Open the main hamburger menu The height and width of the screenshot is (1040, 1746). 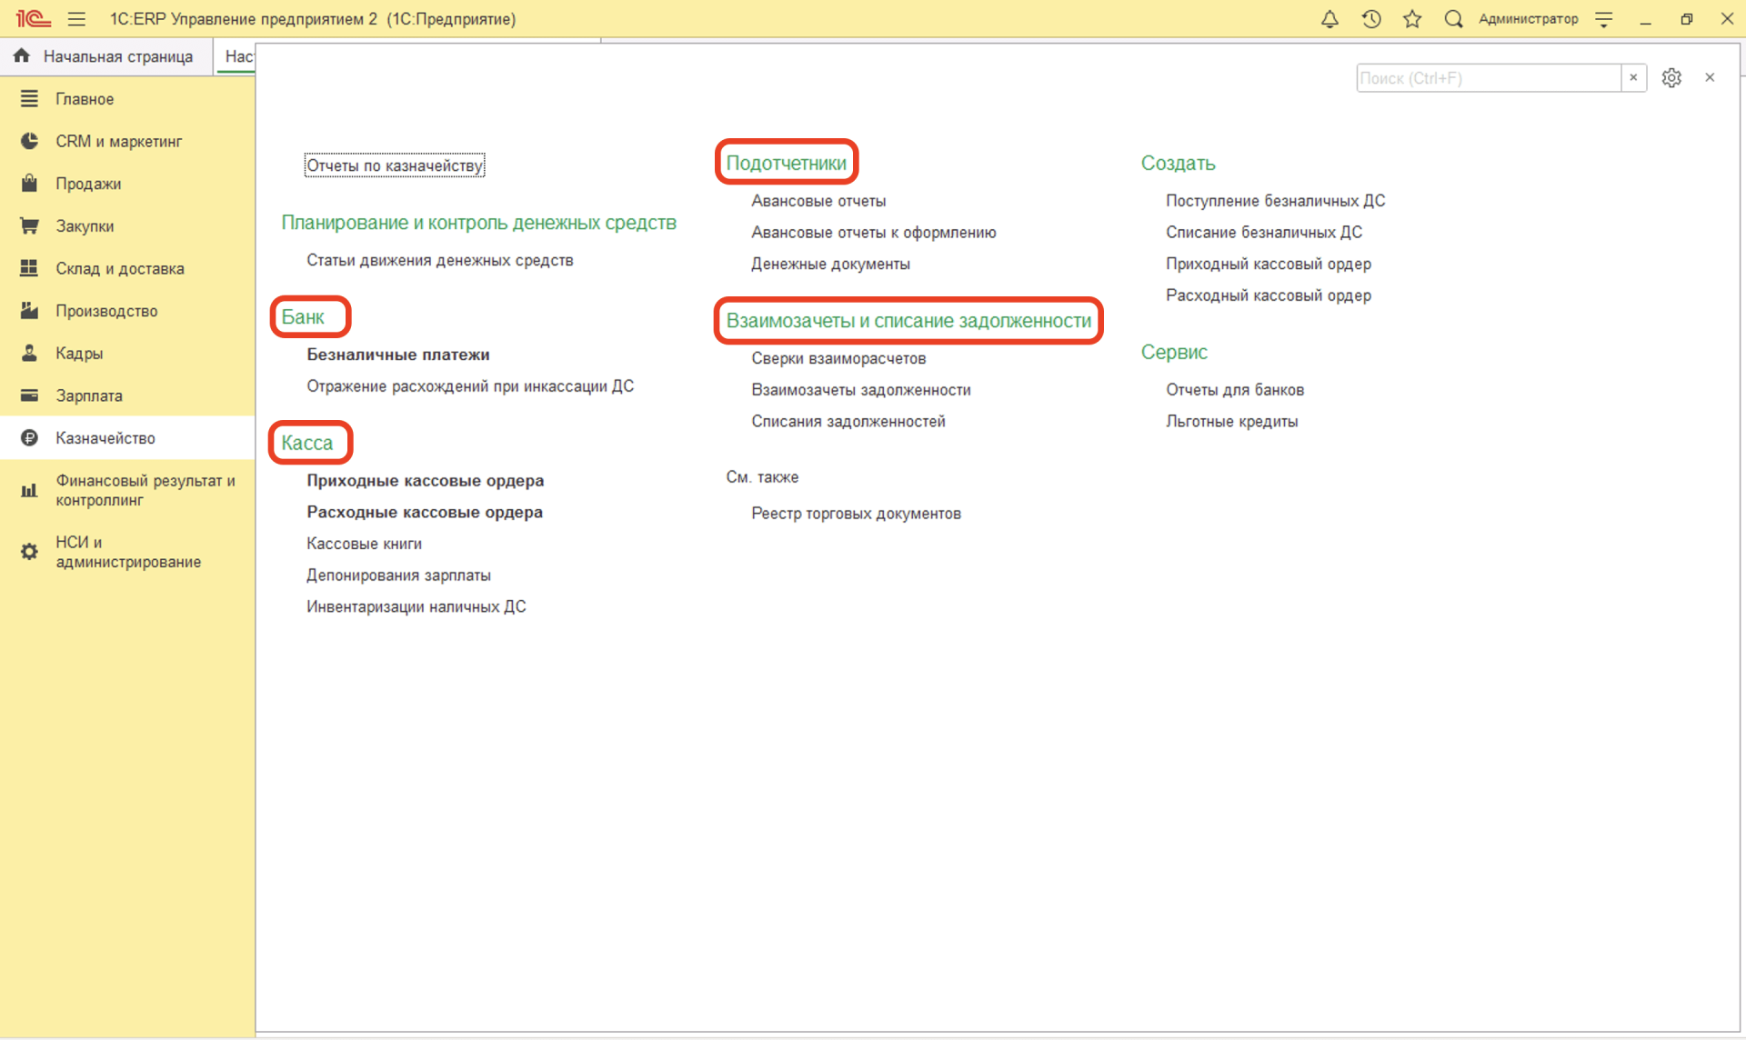(76, 19)
